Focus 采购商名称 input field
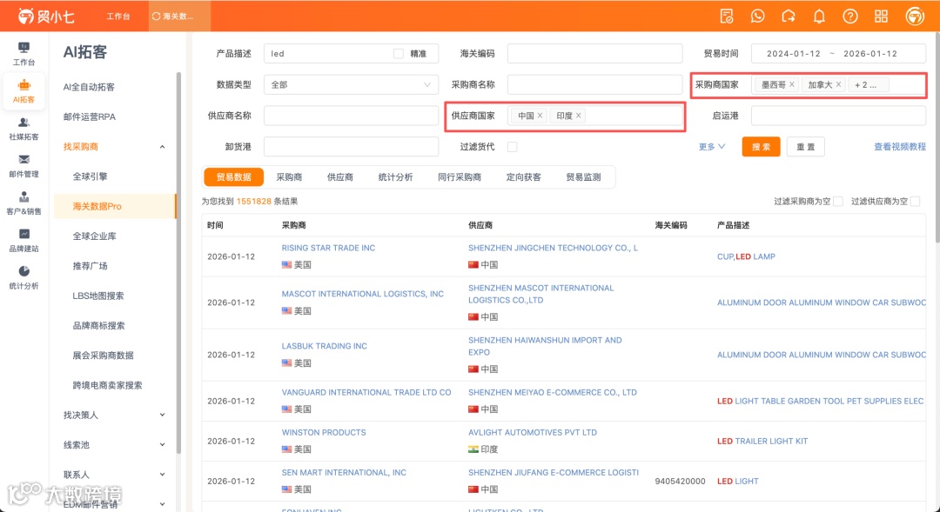Screen dimensions: 940x512 [594, 84]
